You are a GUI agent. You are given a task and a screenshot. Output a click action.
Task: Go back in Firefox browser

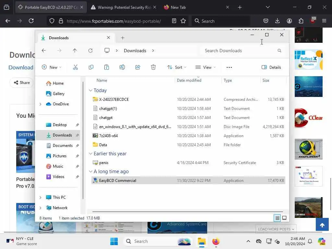pyautogui.click(x=8, y=21)
